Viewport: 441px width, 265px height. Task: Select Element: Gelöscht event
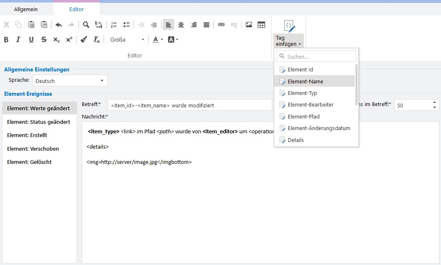pyautogui.click(x=29, y=162)
